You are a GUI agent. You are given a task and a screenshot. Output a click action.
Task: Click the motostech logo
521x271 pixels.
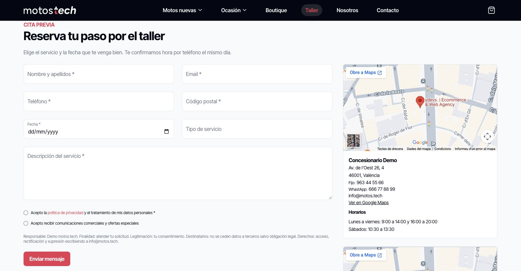pos(50,11)
